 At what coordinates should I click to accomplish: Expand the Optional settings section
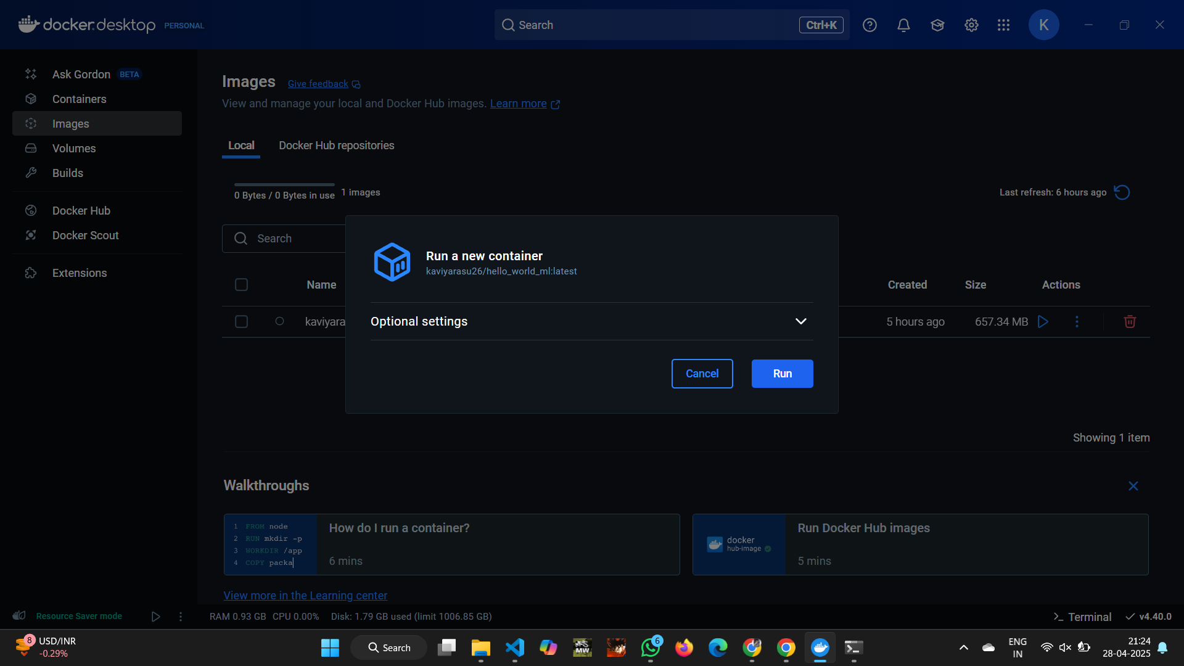(591, 321)
